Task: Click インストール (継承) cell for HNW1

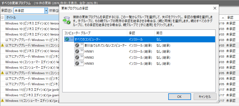Action: point(140,52)
